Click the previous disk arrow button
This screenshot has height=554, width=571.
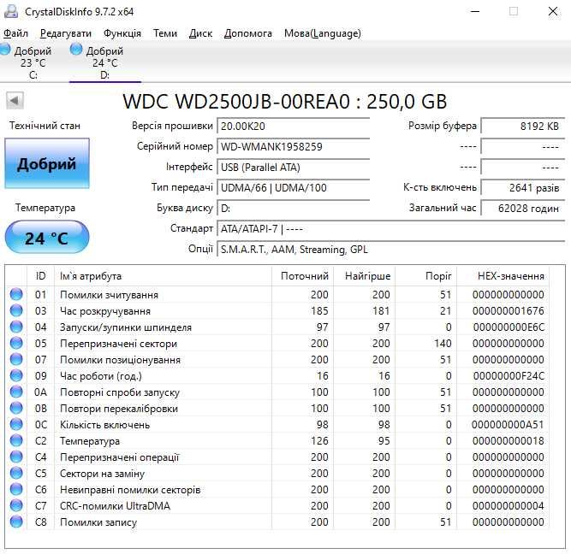click(15, 100)
